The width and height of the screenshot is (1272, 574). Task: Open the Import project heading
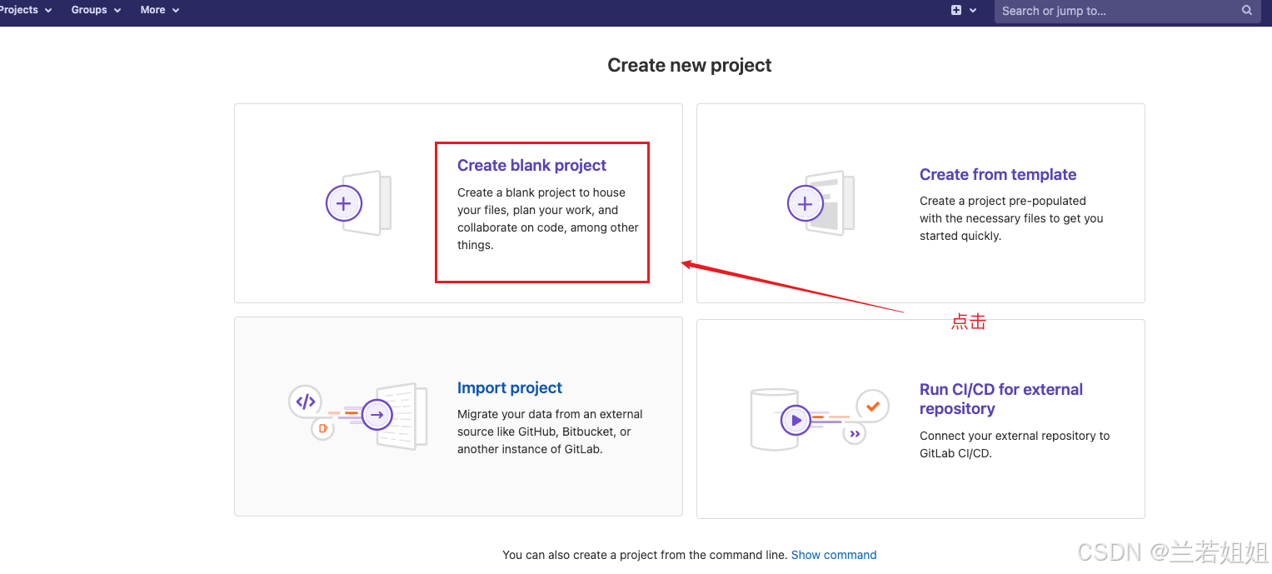[510, 387]
